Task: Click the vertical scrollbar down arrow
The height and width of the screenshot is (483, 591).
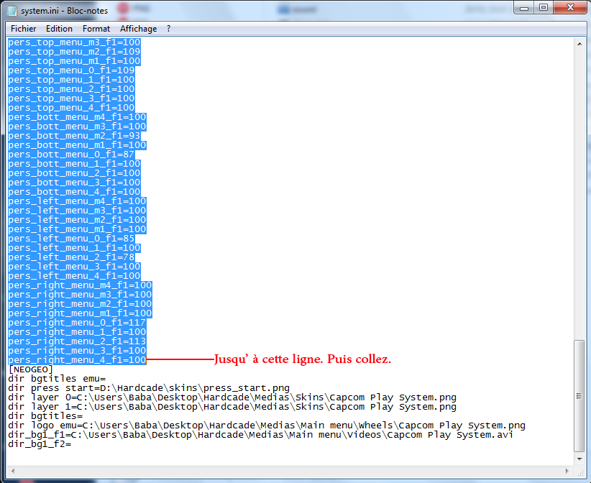Action: 579,459
